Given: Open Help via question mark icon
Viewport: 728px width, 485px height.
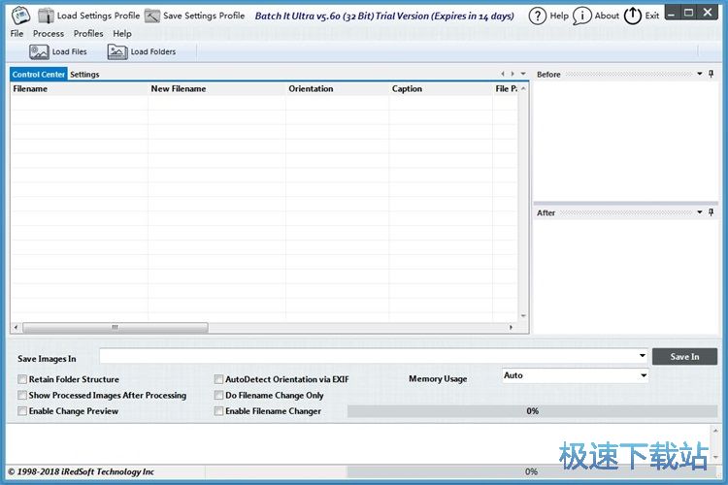Looking at the screenshot, I should pyautogui.click(x=537, y=16).
